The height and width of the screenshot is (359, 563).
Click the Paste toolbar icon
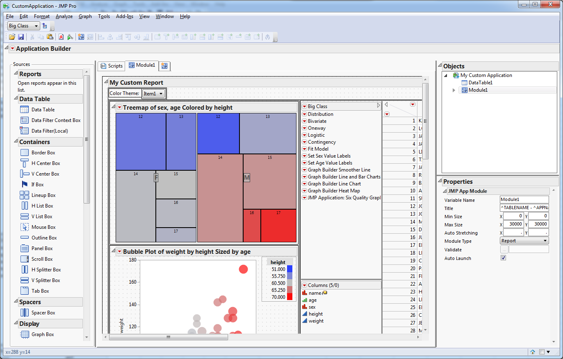tap(50, 37)
